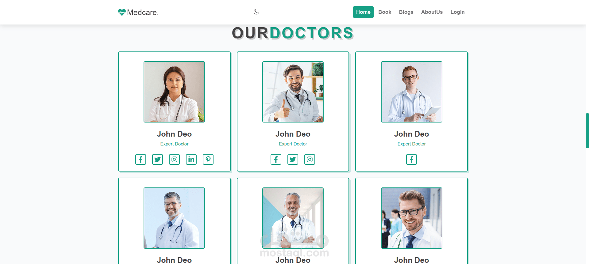Click the Medcare heart logo icon
Viewport: 589px width, 264px height.
[122, 12]
